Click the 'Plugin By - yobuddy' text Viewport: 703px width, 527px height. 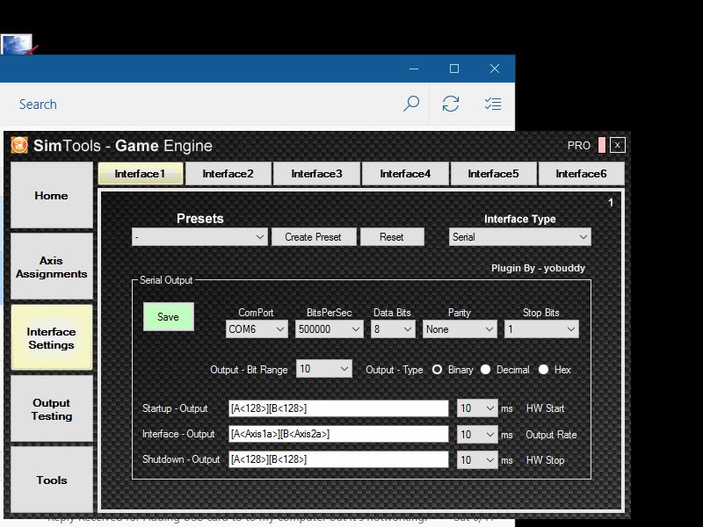tap(538, 268)
